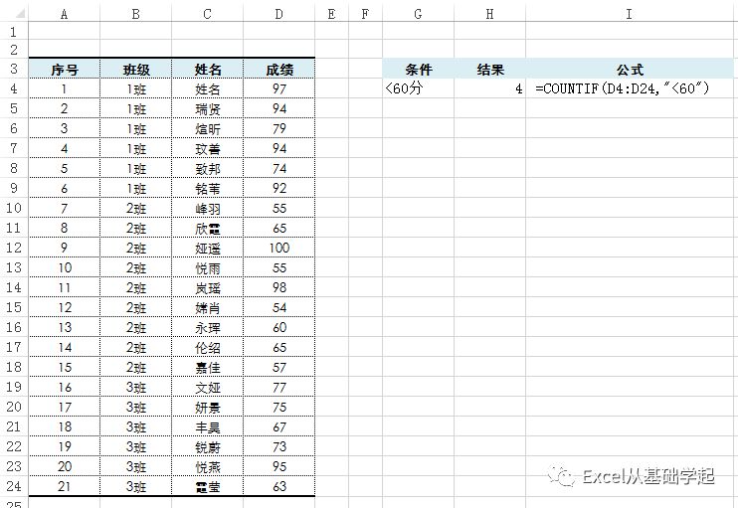738x508 pixels.
Task: Click the '成绩' header cell
Action: [279, 70]
